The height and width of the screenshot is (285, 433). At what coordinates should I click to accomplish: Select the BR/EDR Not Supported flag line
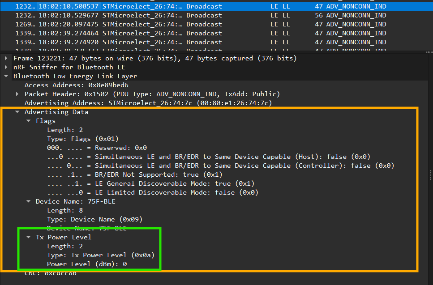(x=134, y=174)
